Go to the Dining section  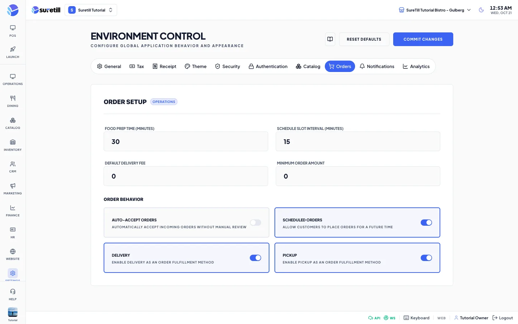click(13, 102)
